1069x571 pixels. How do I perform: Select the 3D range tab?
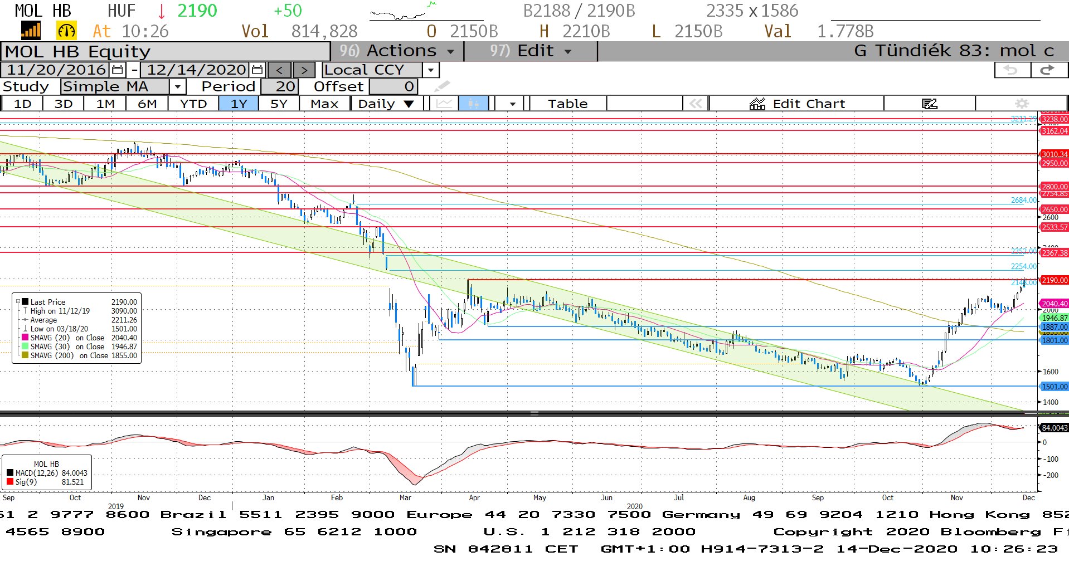pos(63,104)
